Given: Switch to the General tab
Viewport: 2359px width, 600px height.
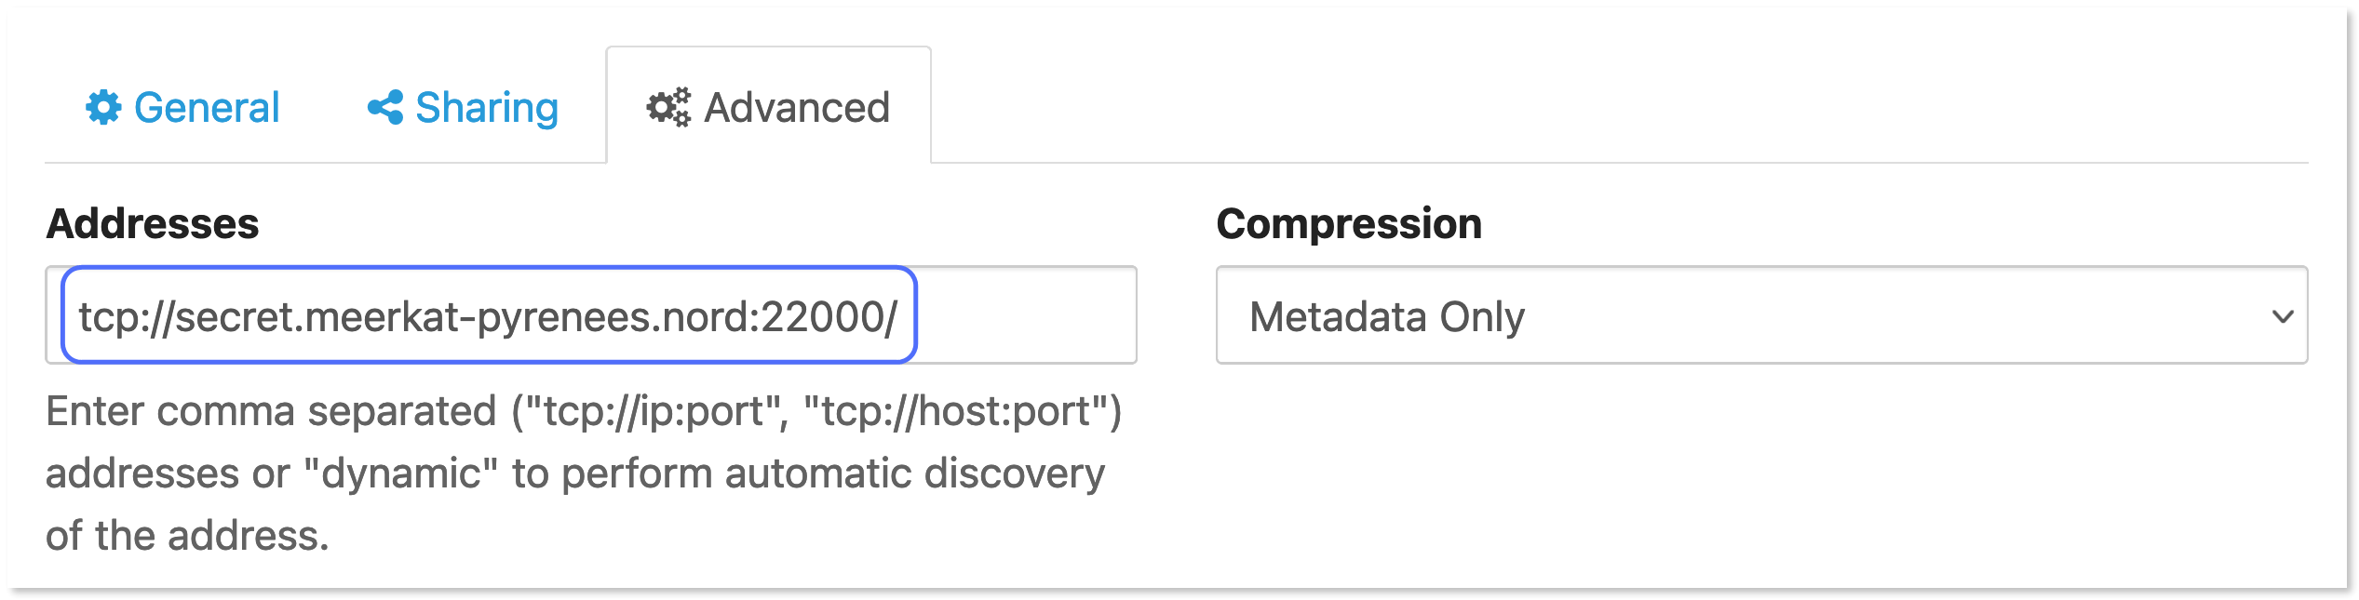Looking at the screenshot, I should [184, 107].
